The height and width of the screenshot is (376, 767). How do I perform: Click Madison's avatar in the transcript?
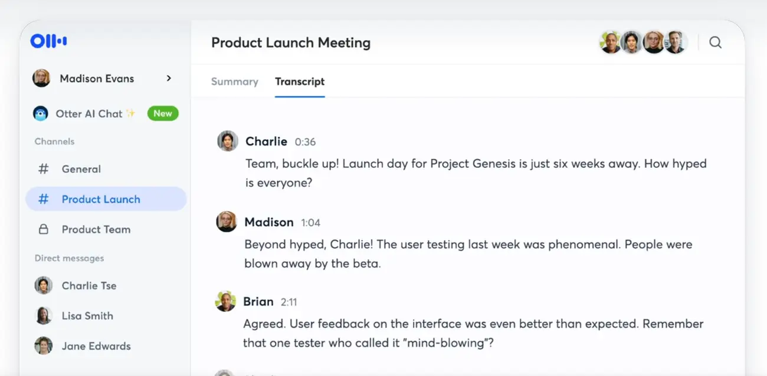(x=227, y=222)
